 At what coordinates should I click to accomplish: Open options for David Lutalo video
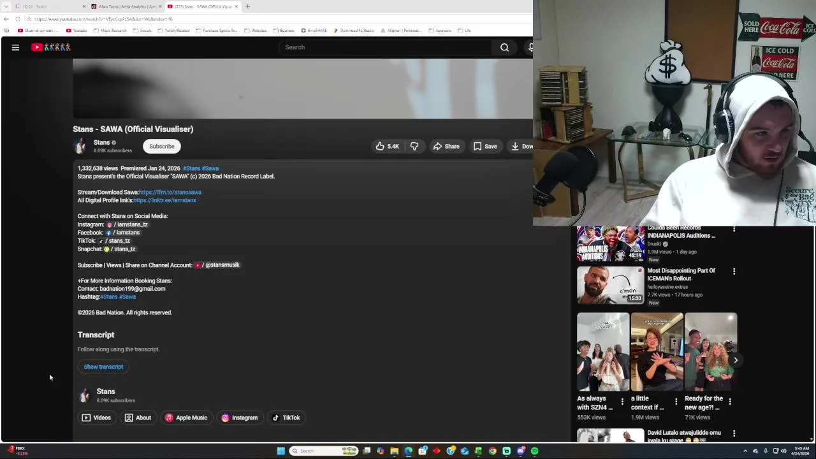click(x=734, y=433)
